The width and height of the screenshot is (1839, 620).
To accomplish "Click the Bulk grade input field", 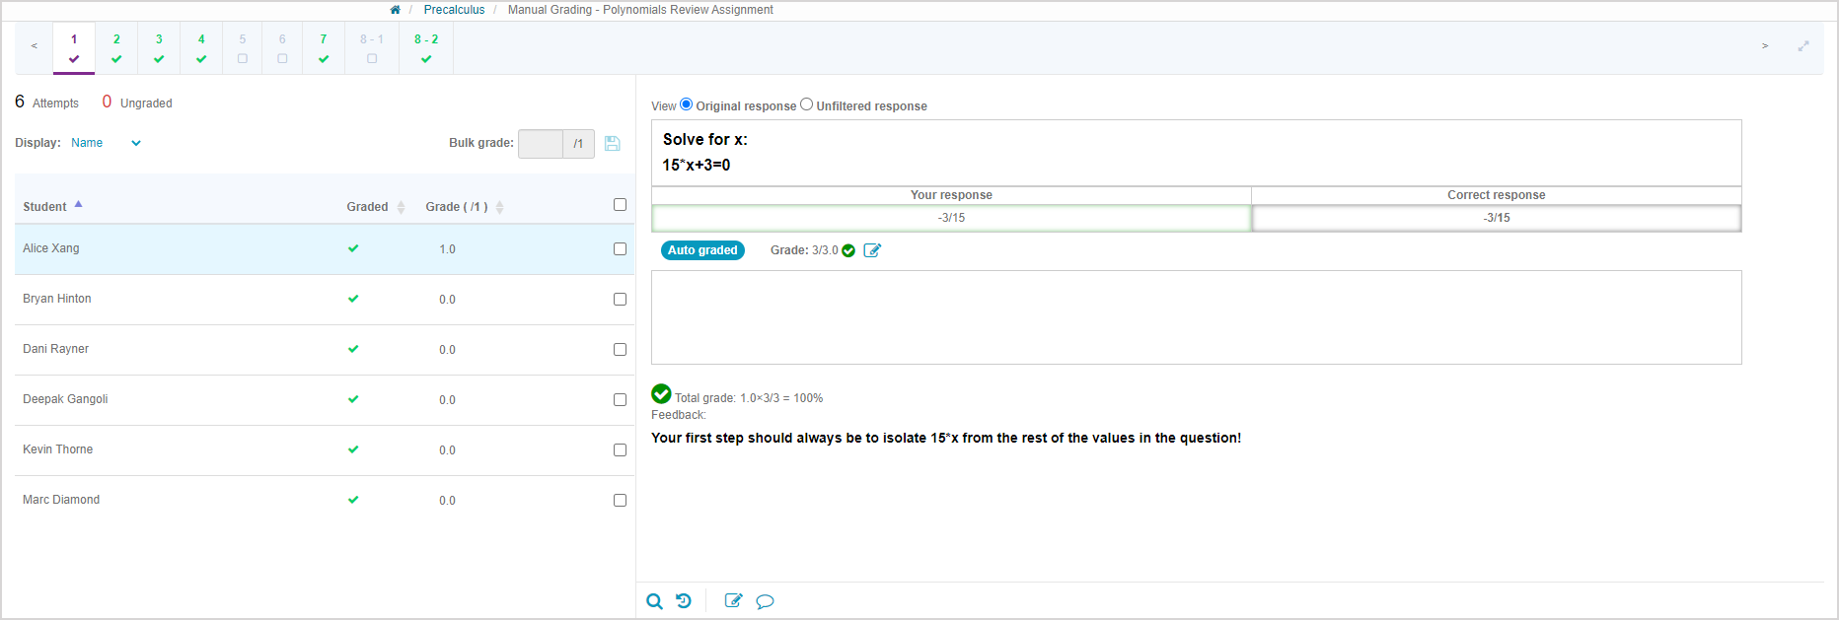I will tap(540, 144).
